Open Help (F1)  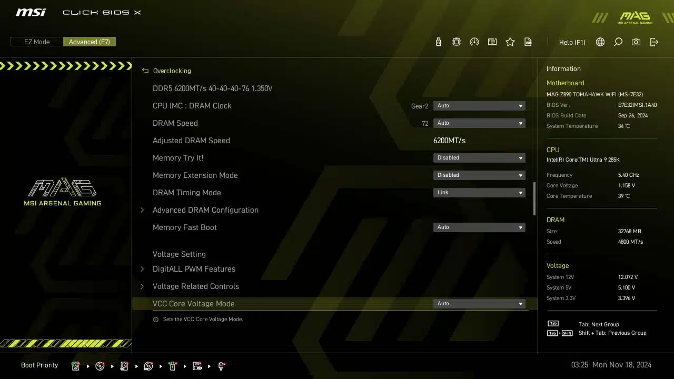click(x=572, y=42)
